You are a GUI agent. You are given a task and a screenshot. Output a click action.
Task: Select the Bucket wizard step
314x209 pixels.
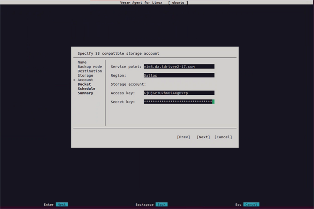(84, 84)
